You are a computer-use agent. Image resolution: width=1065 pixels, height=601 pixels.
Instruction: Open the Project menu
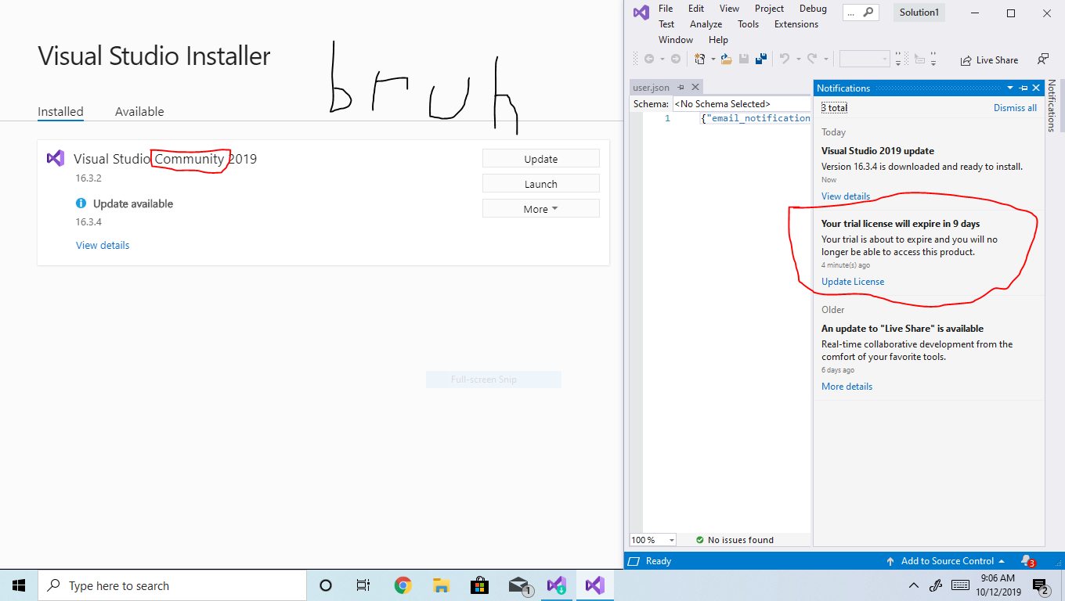[x=770, y=9]
